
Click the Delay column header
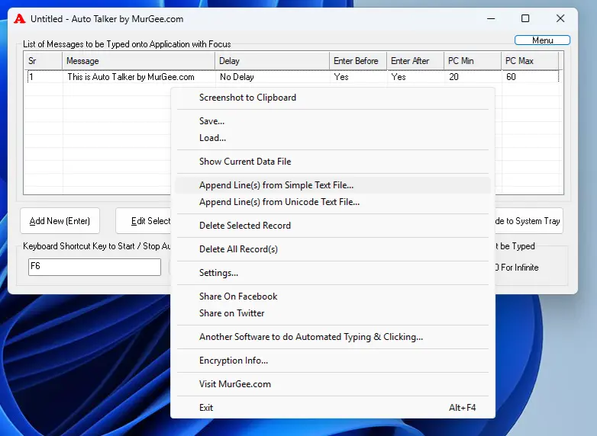[x=273, y=61]
